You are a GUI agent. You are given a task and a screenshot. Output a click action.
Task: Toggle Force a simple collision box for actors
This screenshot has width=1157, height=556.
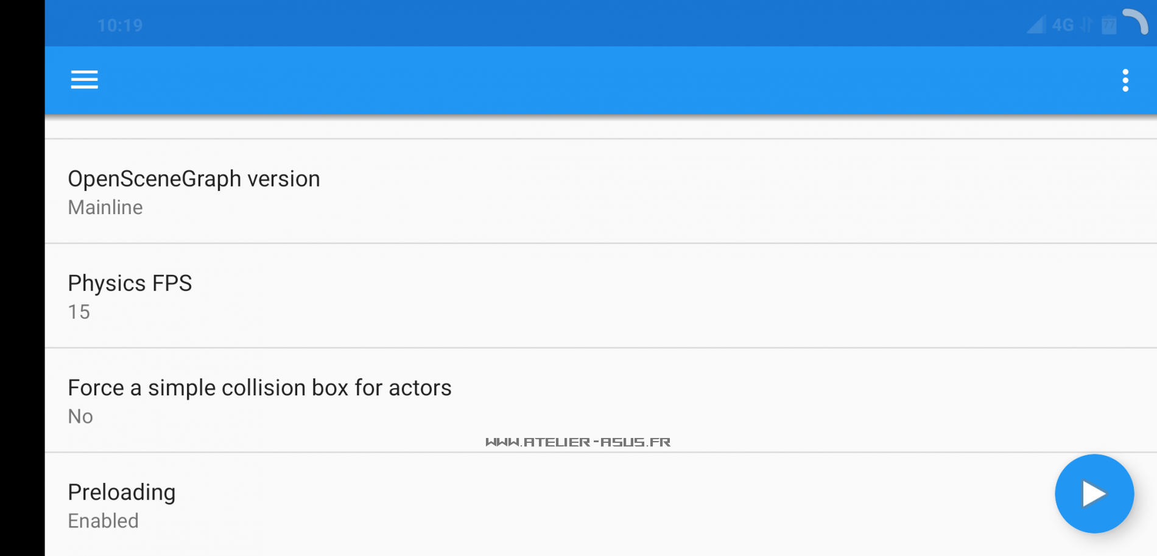(259, 388)
